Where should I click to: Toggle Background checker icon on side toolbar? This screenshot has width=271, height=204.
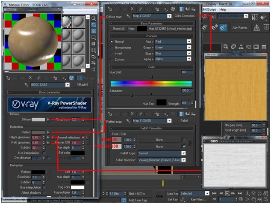click(94, 31)
